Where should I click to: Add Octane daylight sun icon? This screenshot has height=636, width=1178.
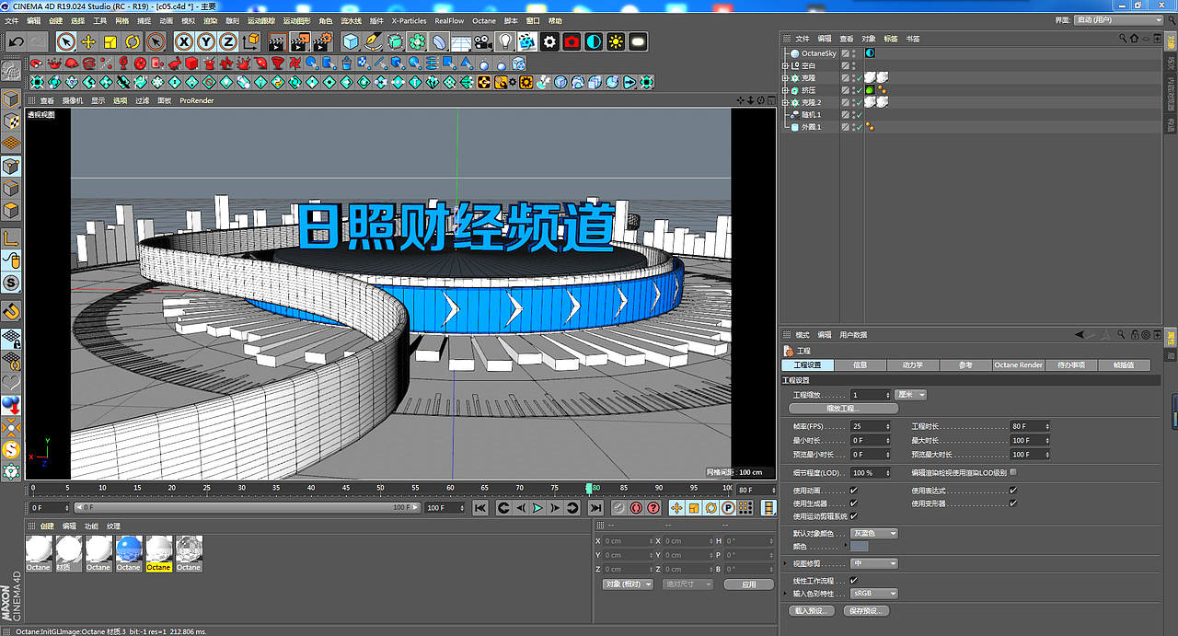click(x=616, y=41)
